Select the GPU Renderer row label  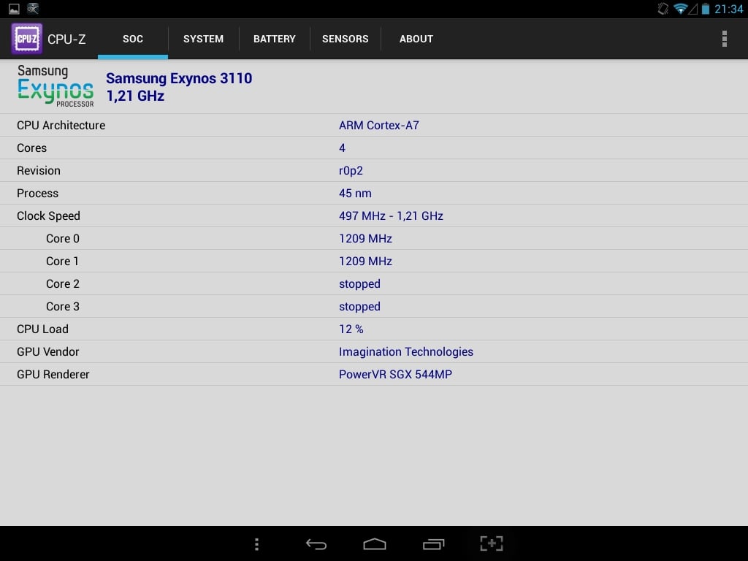[x=53, y=375]
